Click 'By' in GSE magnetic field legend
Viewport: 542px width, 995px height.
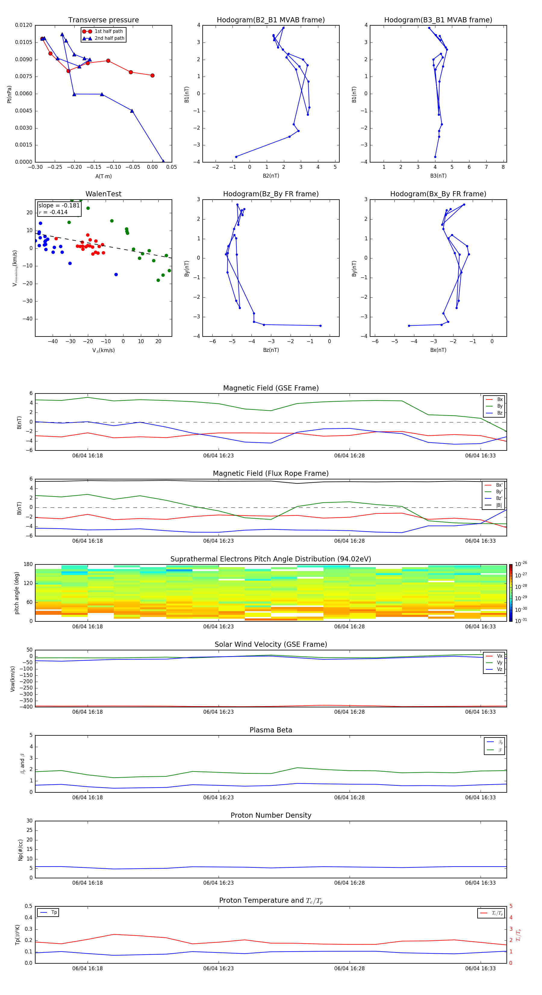(494, 406)
